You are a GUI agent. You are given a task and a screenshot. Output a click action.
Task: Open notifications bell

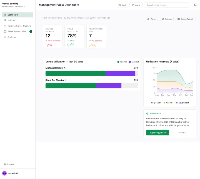pyautogui.click(x=195, y=5)
